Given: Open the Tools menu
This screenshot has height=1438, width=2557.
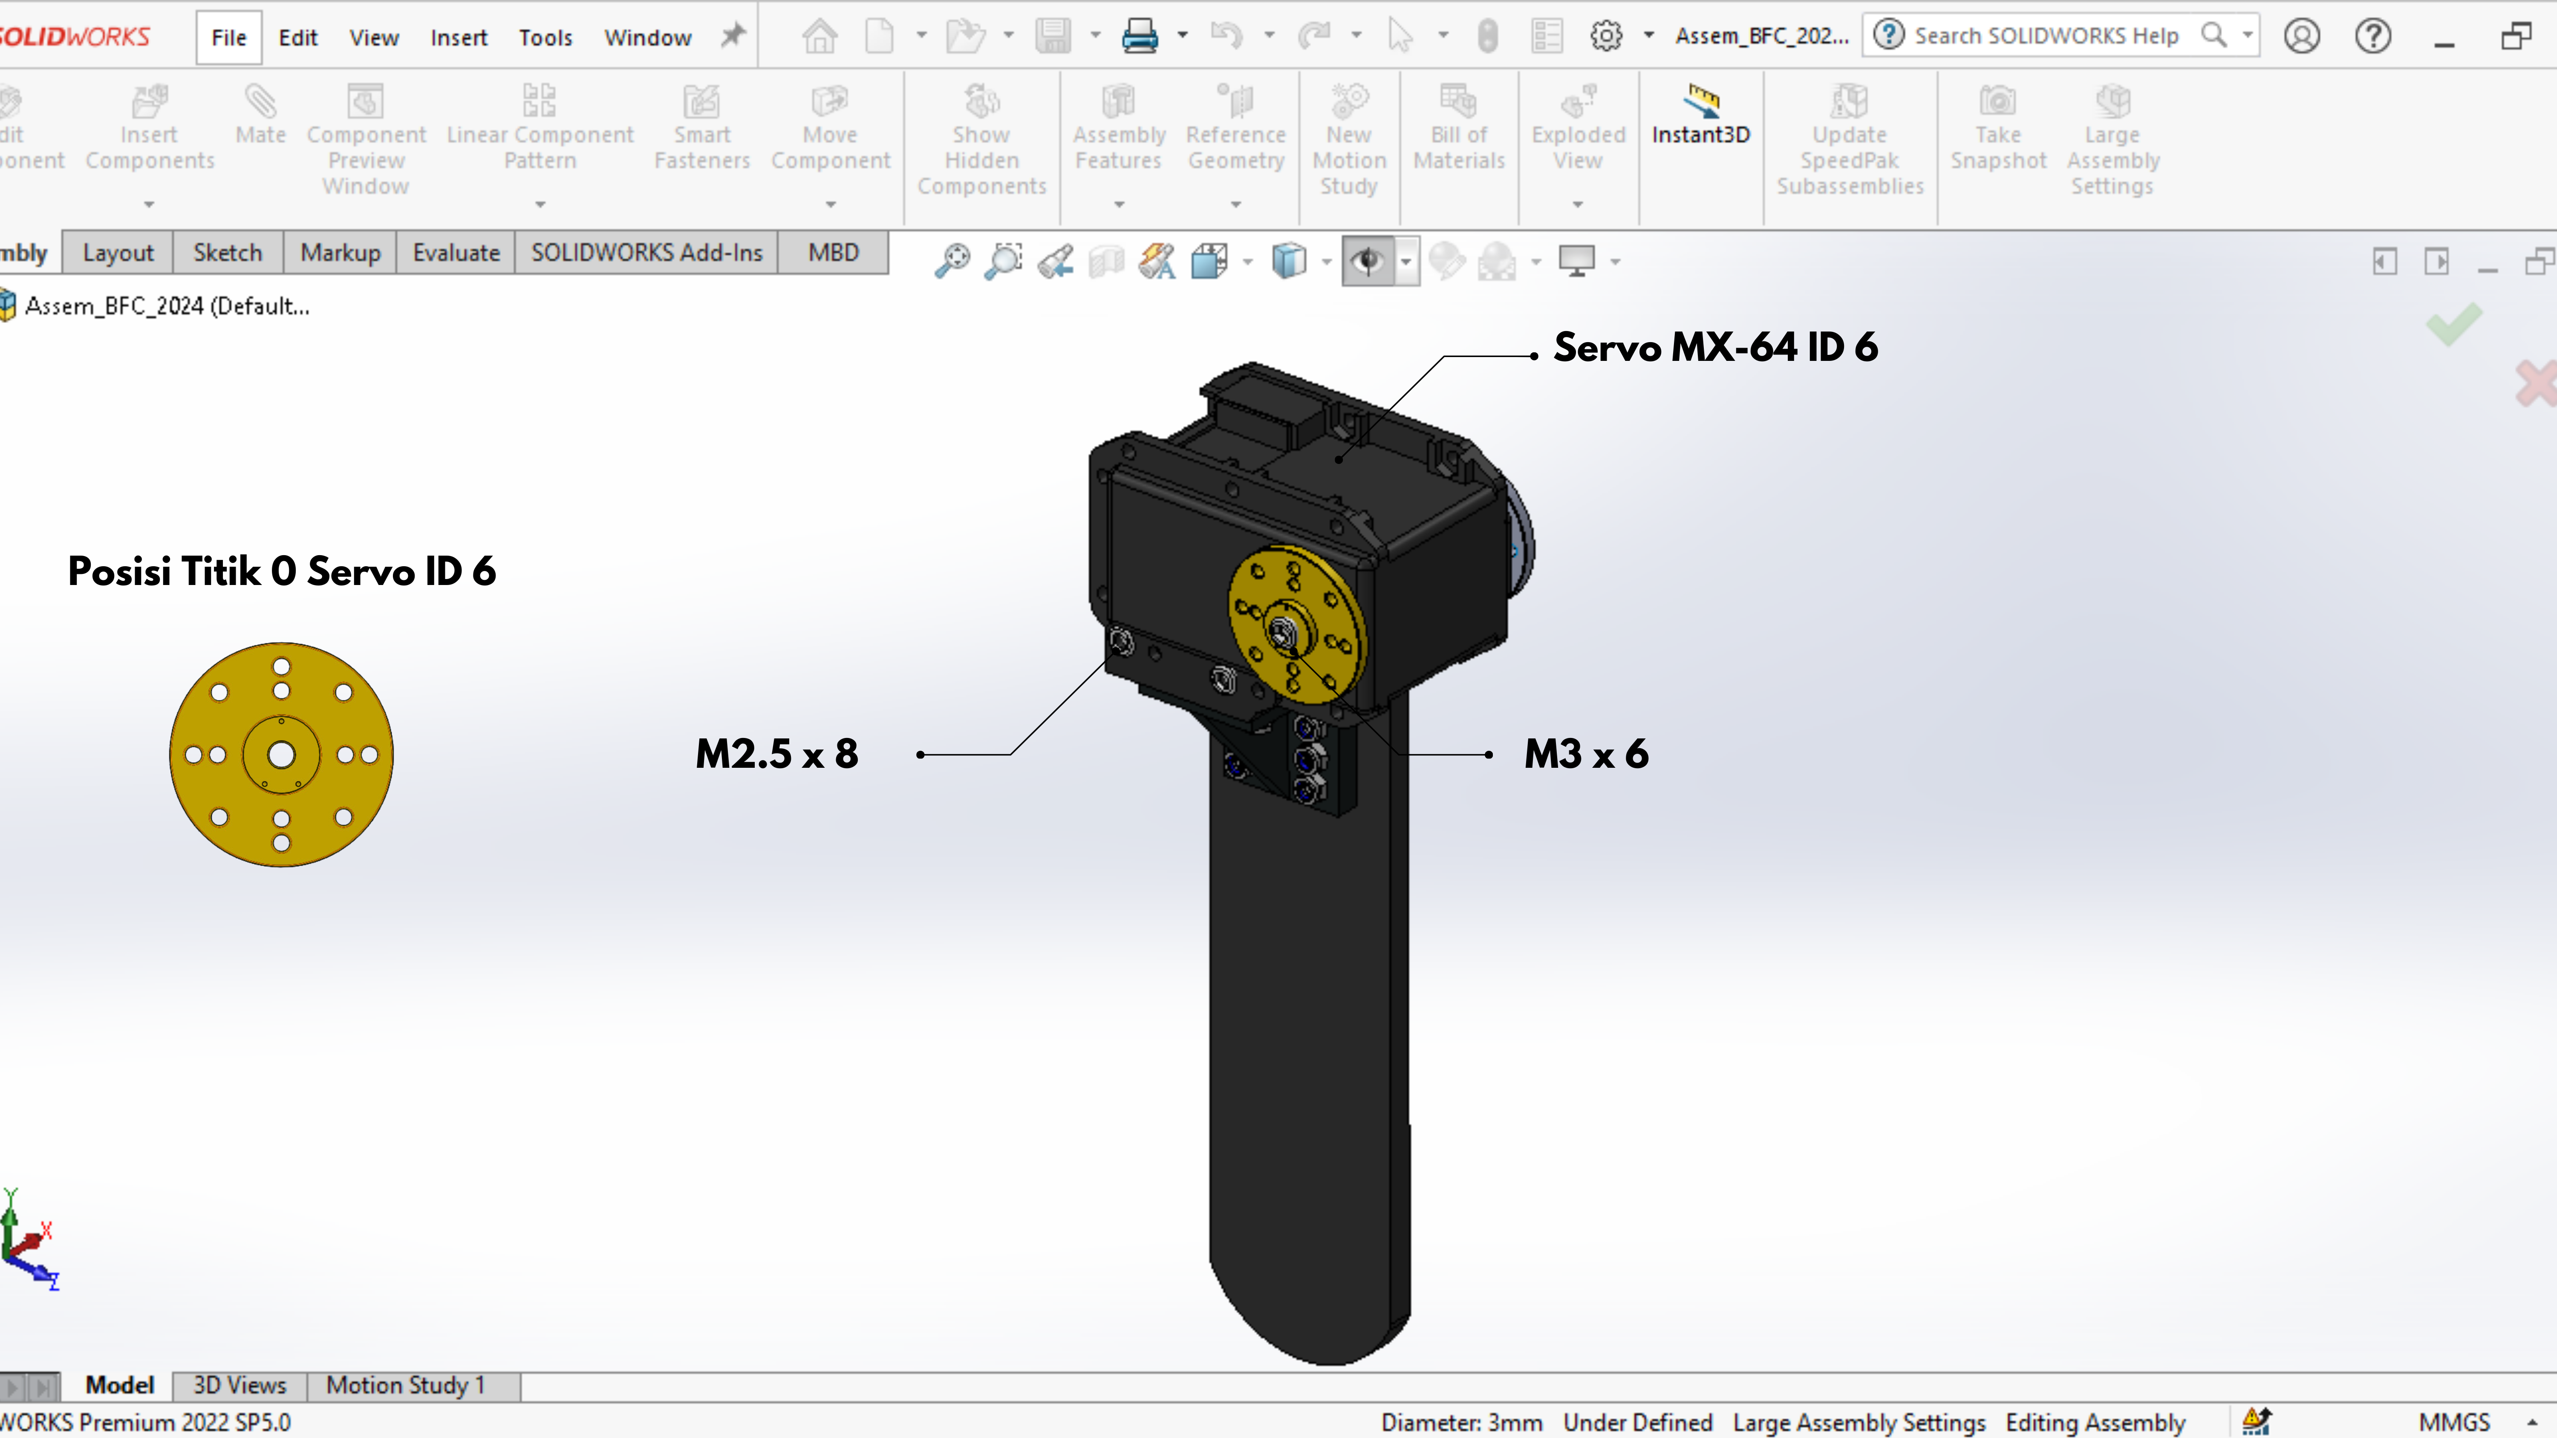Looking at the screenshot, I should click(x=545, y=38).
